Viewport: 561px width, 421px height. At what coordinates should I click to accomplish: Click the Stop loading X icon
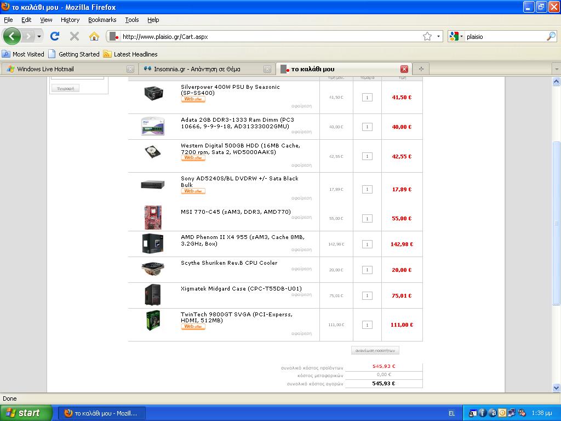[x=75, y=36]
